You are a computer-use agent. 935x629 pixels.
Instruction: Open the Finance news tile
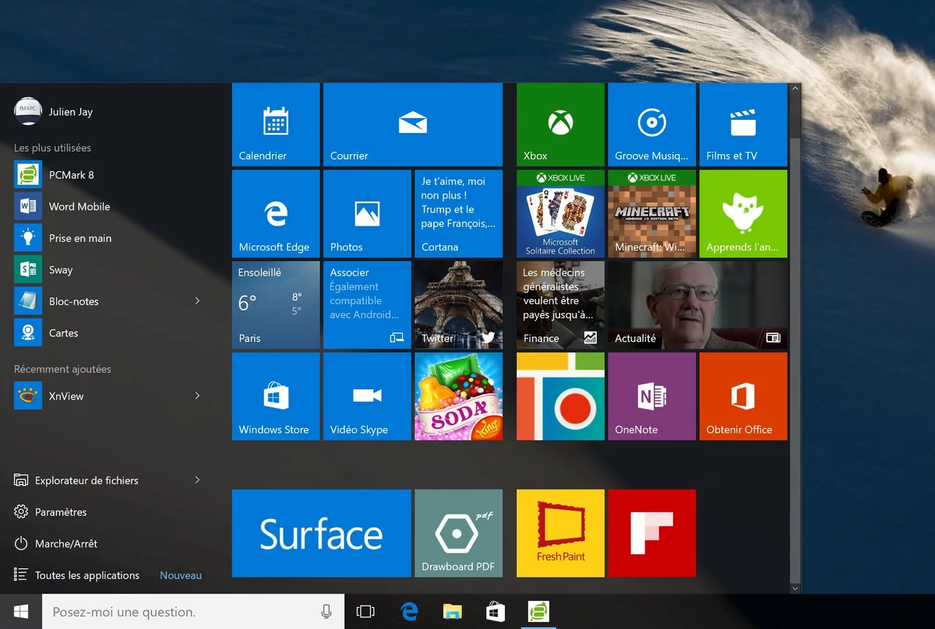560,305
